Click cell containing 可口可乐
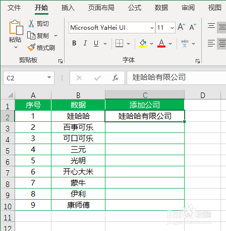The width and height of the screenshot is (226, 231). coord(78,138)
